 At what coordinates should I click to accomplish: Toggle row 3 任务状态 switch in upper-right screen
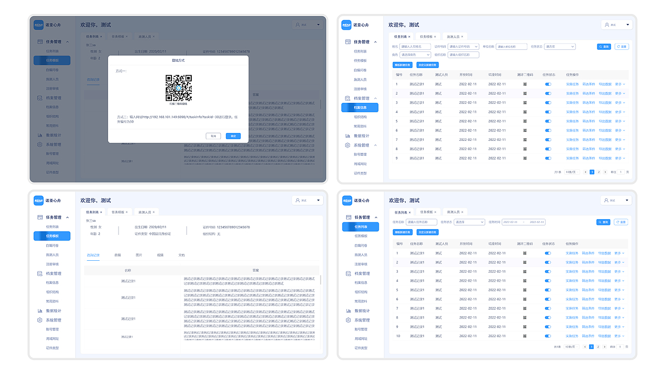pyautogui.click(x=548, y=102)
